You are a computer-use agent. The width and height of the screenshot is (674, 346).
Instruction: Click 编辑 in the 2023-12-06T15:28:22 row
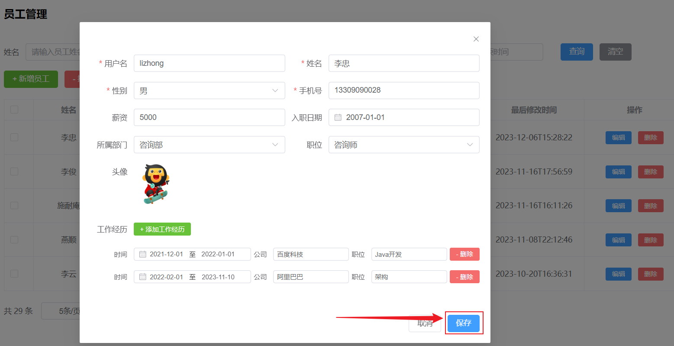click(x=618, y=138)
